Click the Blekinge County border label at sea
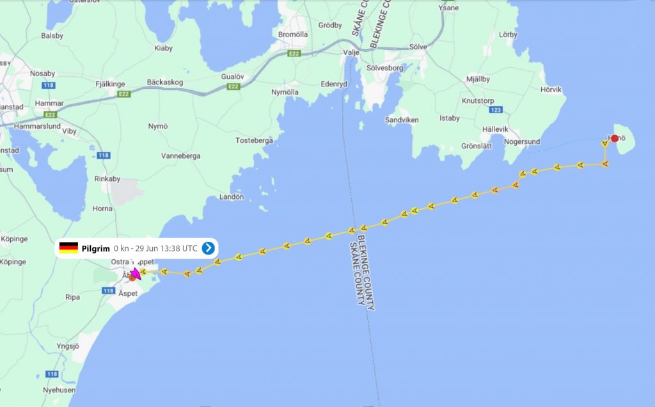Viewport: 655px width, 407px height. pos(367,273)
